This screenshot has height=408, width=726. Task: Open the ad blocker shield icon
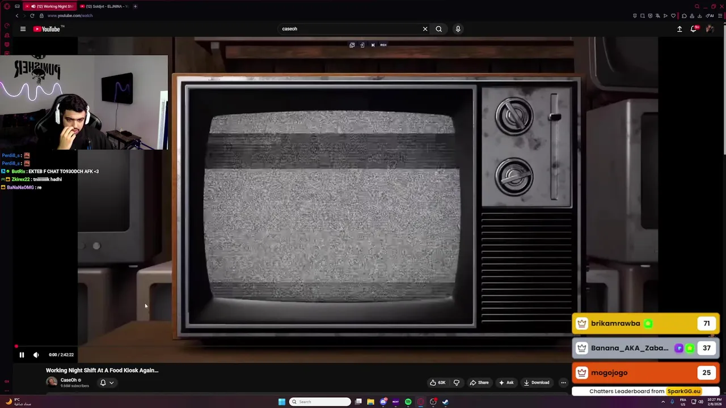coord(650,16)
